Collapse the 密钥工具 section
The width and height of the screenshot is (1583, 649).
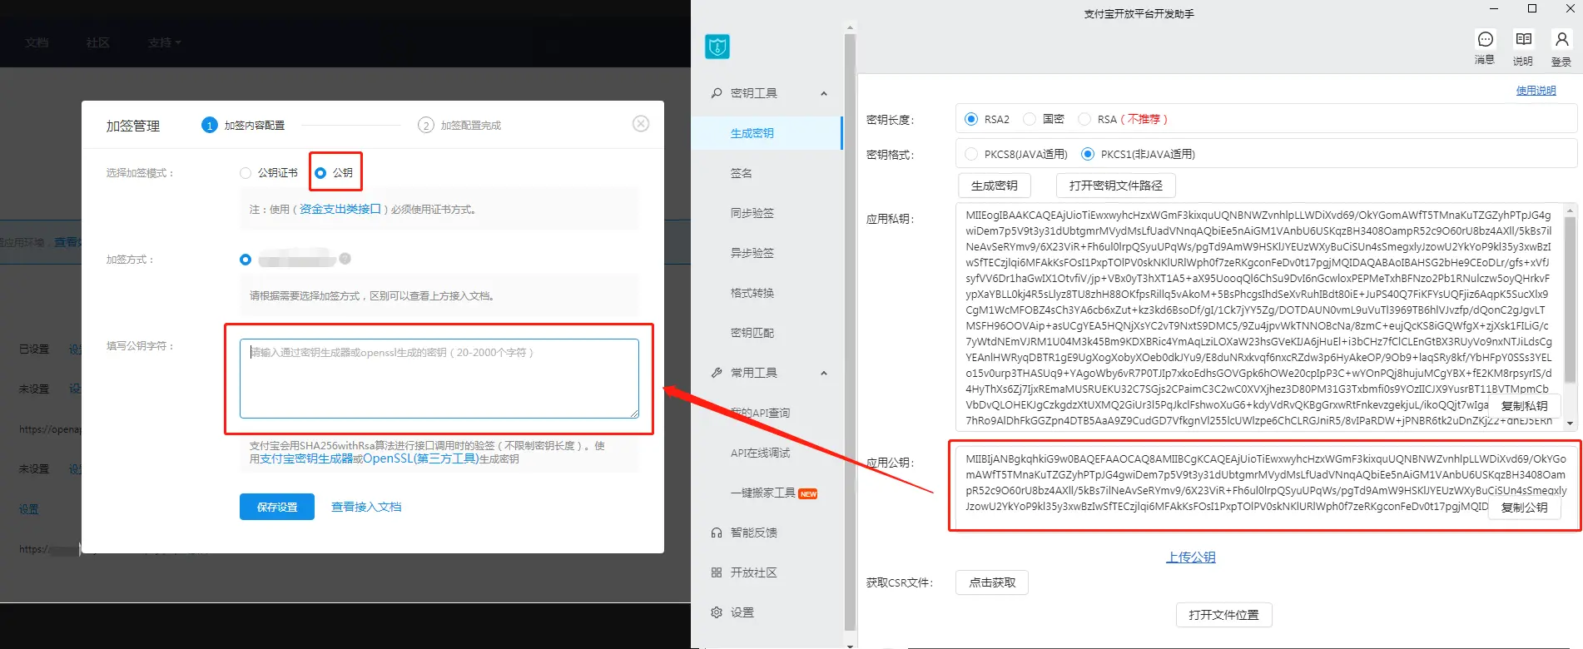pos(824,93)
